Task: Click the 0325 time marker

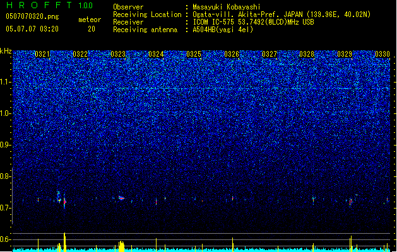Action: (x=194, y=54)
